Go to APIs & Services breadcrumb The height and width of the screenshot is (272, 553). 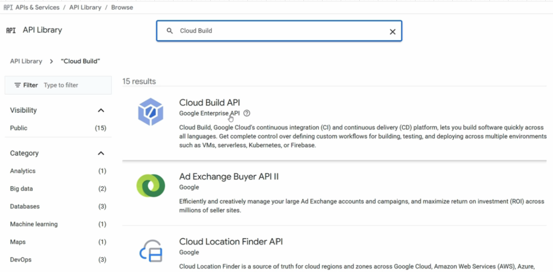(37, 7)
